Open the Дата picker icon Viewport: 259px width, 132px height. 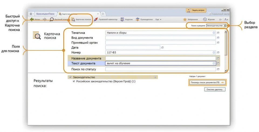pos(162,48)
